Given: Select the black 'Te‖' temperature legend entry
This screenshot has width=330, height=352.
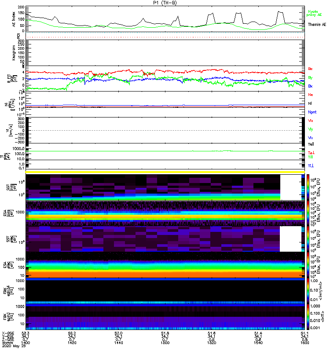Looking at the screenshot, I should [x=311, y=144].
